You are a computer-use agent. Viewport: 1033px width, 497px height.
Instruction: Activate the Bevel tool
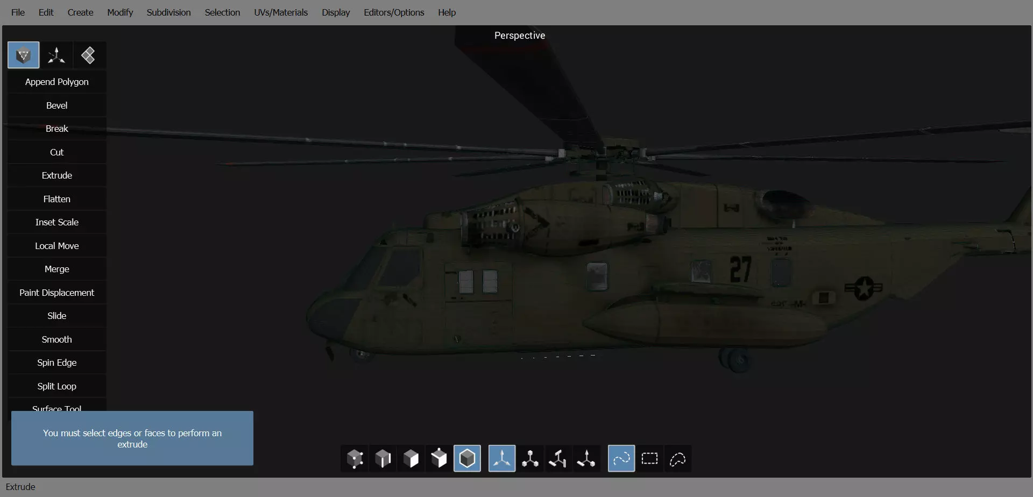pyautogui.click(x=57, y=105)
